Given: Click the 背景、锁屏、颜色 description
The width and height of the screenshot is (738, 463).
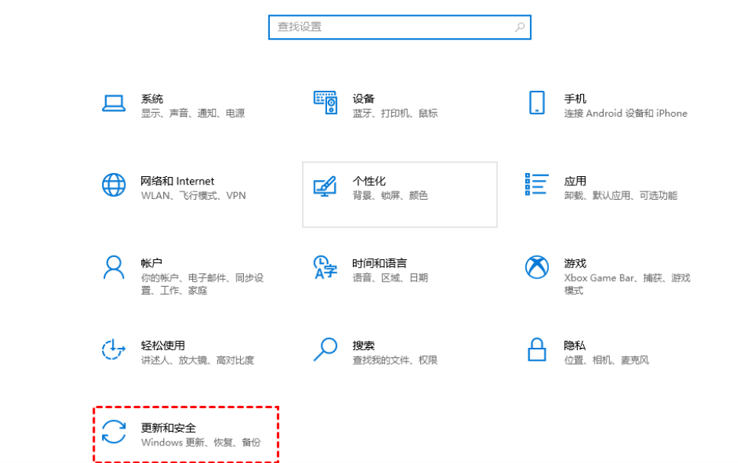Looking at the screenshot, I should [390, 195].
